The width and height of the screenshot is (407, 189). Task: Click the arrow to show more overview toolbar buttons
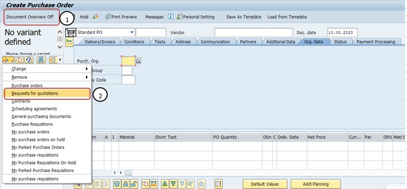(60, 60)
